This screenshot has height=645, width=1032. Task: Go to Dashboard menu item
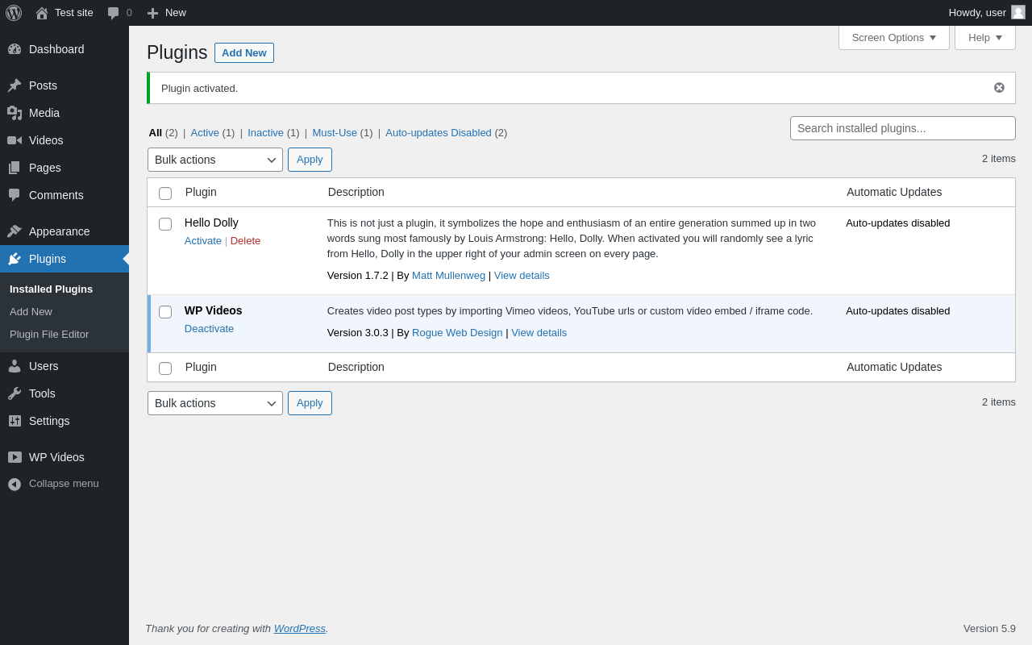[64, 49]
